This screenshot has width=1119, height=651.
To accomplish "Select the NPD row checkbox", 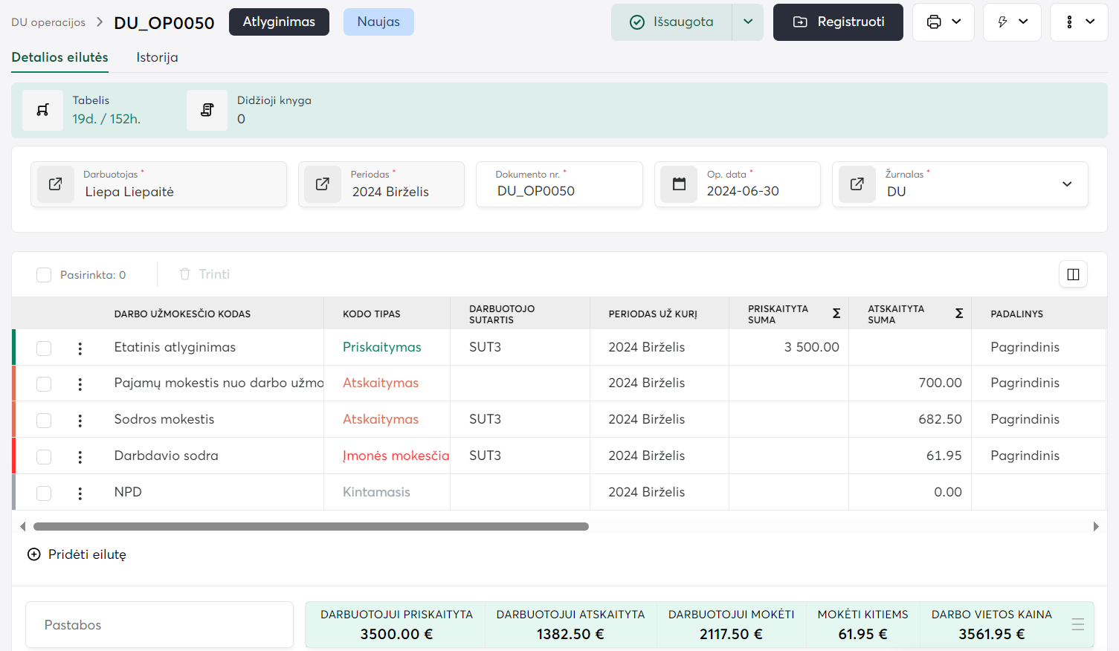I will point(44,493).
